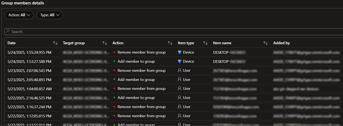Image resolution: width=343 pixels, height=126 pixels.
Task: Select date 5/24/2025, 1:55:24.955 PM
Action: 29,52
